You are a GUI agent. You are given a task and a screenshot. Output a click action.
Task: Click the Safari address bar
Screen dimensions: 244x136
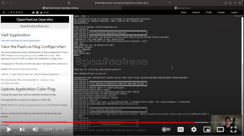(x=121, y=3)
